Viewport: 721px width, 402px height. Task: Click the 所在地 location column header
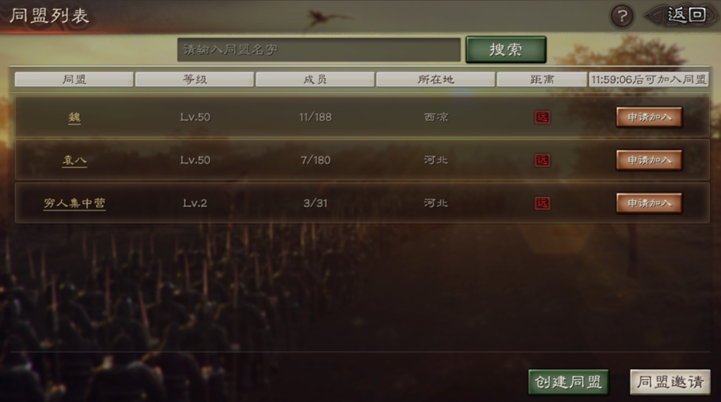point(436,79)
